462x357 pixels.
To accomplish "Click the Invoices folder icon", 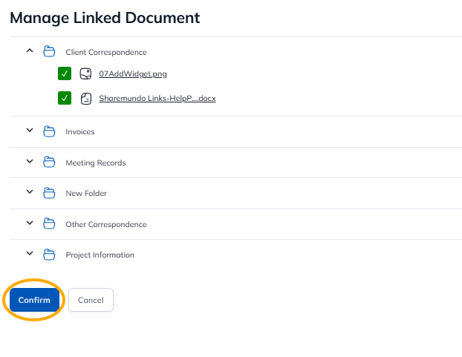I will point(50,131).
